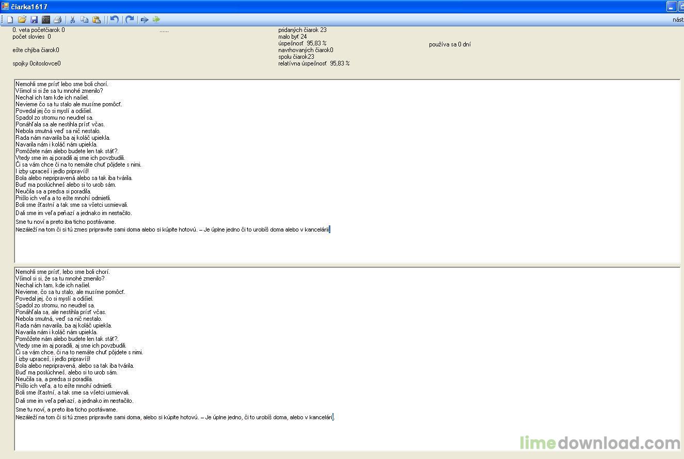
Task: Click 'Ponáhľala sa, ale nestihla' lower line
Action: click(x=61, y=312)
